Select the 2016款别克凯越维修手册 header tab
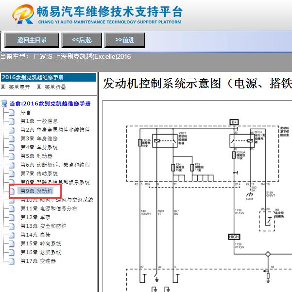The image size is (292, 292). (49, 77)
